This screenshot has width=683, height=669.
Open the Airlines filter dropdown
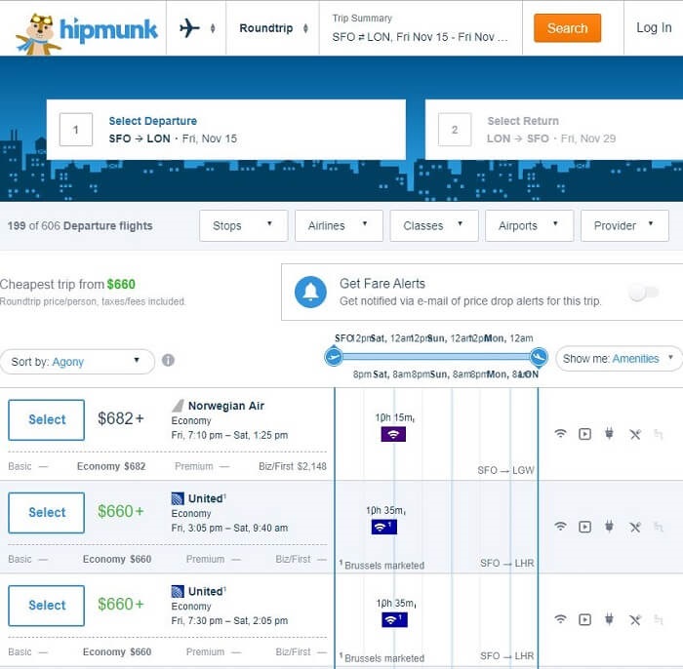click(339, 225)
